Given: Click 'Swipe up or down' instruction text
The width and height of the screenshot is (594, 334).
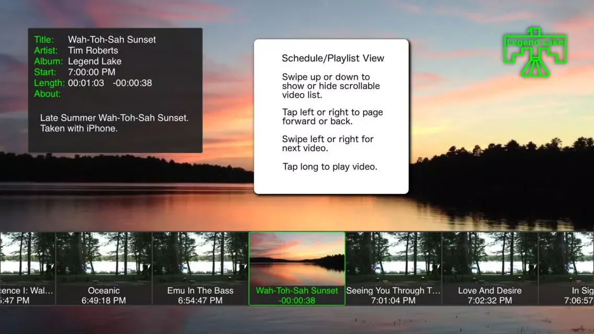Looking at the screenshot, I should click(330, 86).
